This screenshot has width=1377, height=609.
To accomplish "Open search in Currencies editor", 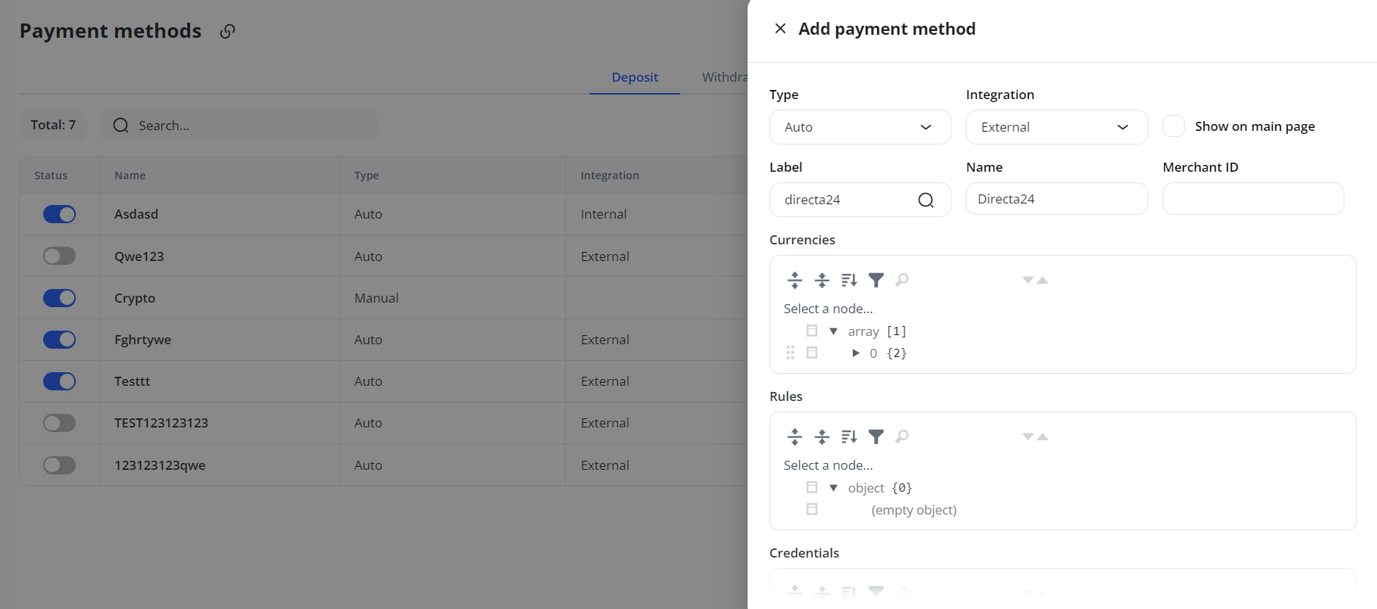I will point(902,280).
